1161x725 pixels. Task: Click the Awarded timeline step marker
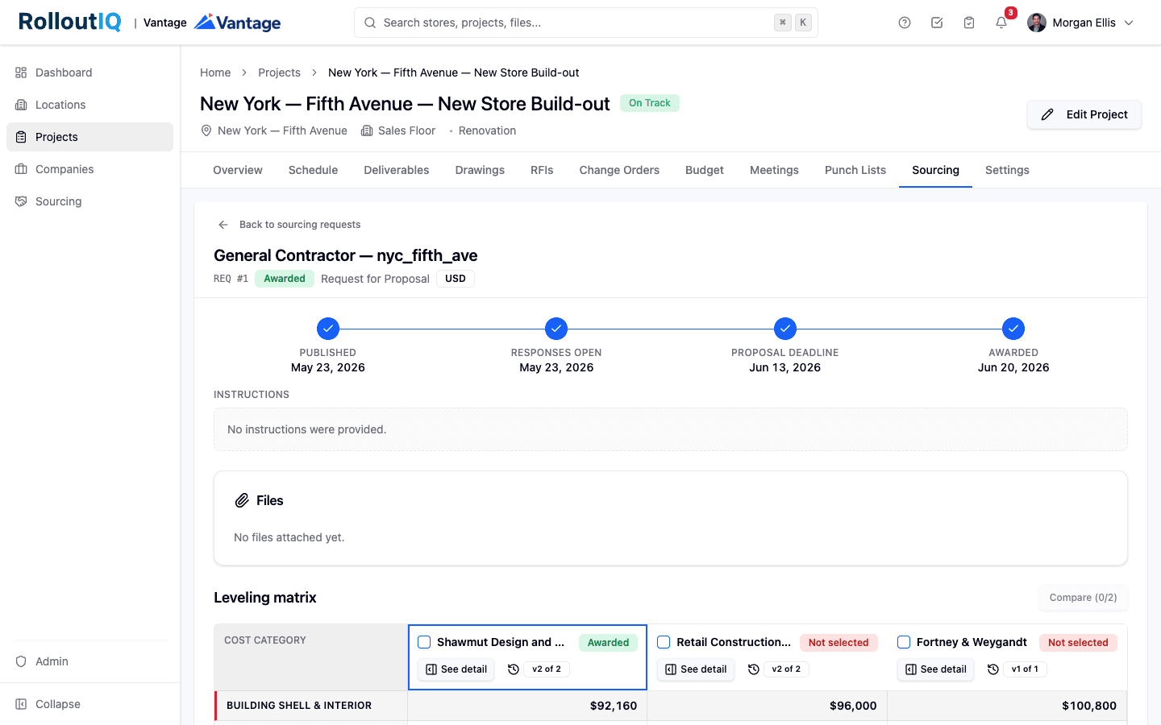click(x=1013, y=329)
